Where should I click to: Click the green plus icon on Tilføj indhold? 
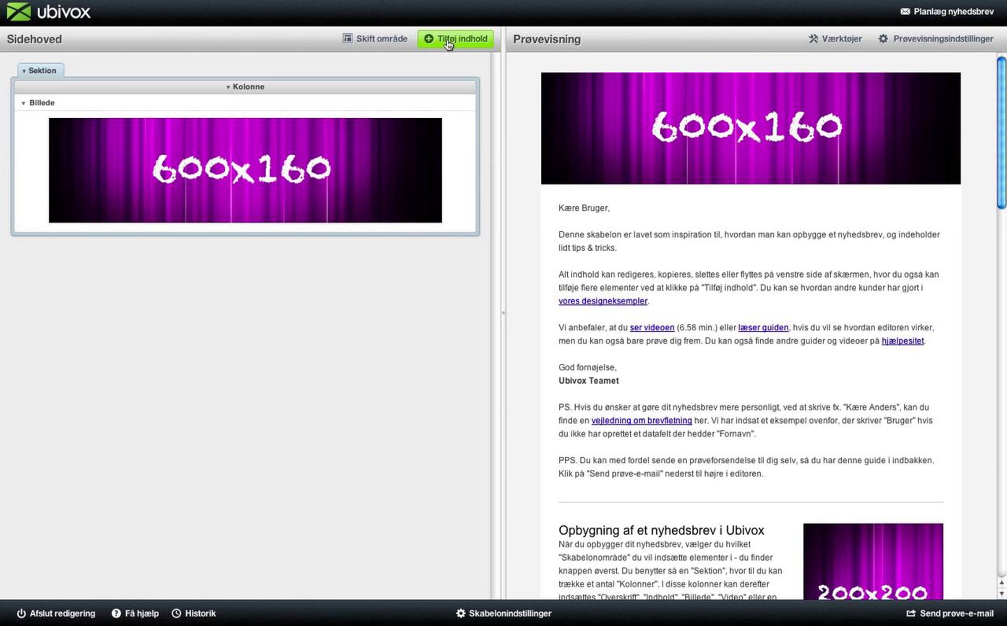coord(428,39)
